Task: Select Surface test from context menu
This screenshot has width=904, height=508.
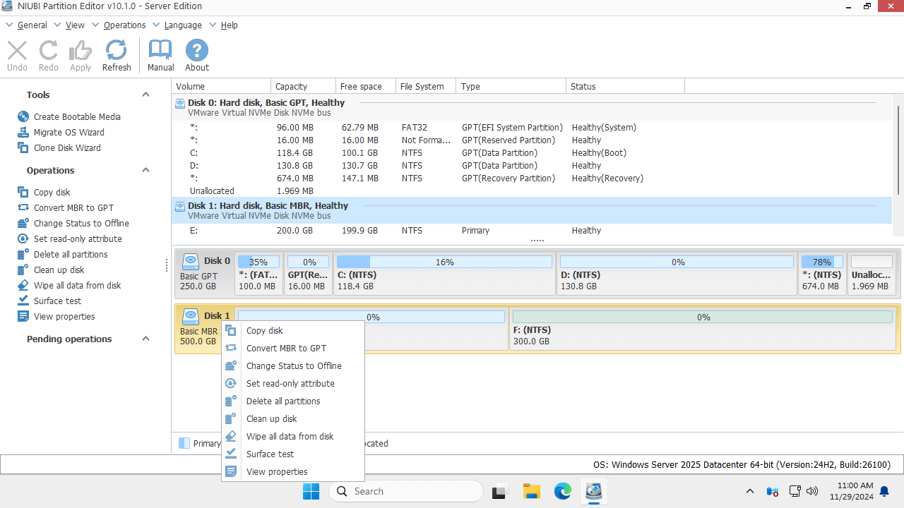Action: coord(270,454)
